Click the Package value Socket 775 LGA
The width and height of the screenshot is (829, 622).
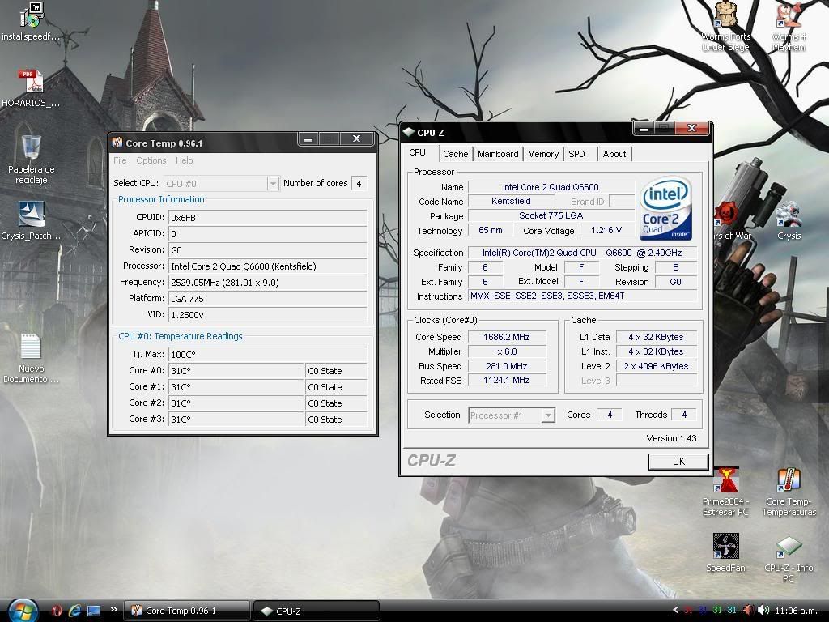[x=551, y=215]
